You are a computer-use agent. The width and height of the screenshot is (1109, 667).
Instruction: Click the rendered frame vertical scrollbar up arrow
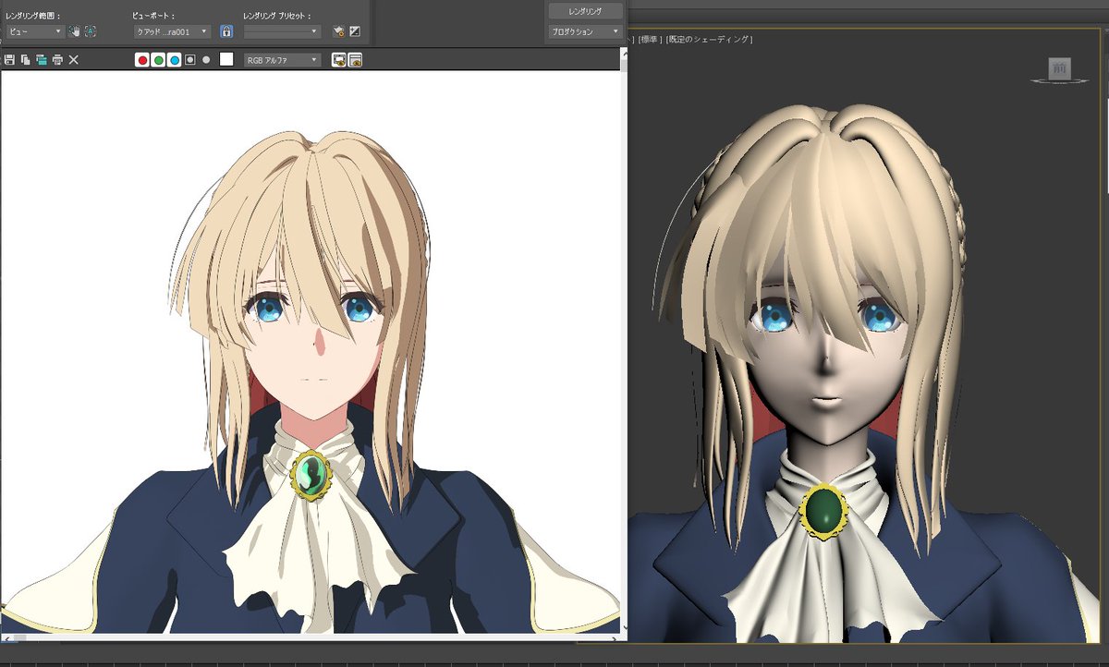coord(624,54)
